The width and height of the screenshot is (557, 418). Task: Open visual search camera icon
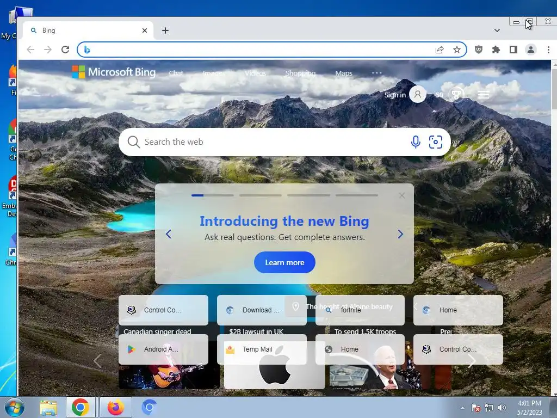(436, 142)
